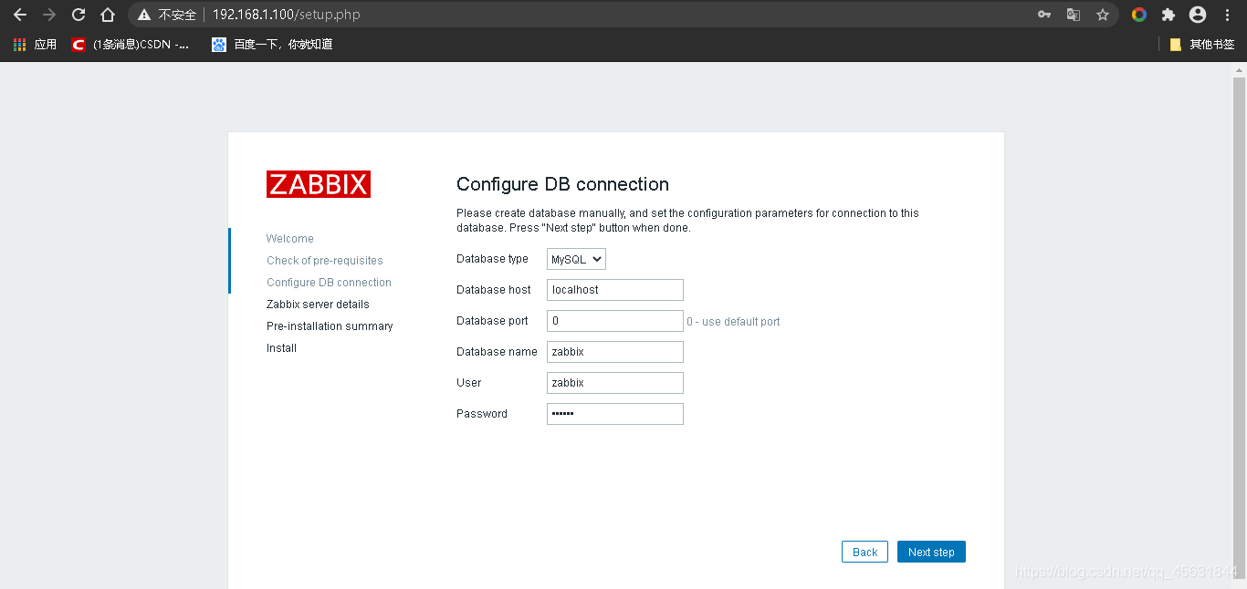Viewport: 1247px width, 589px height.
Task: Click the Password label
Action: (482, 414)
